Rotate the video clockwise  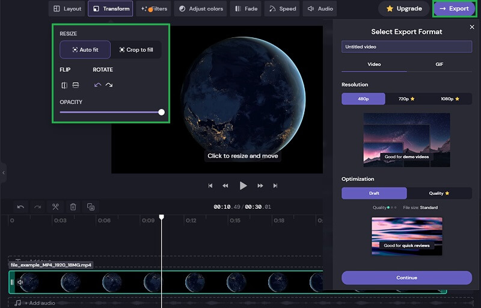click(109, 85)
